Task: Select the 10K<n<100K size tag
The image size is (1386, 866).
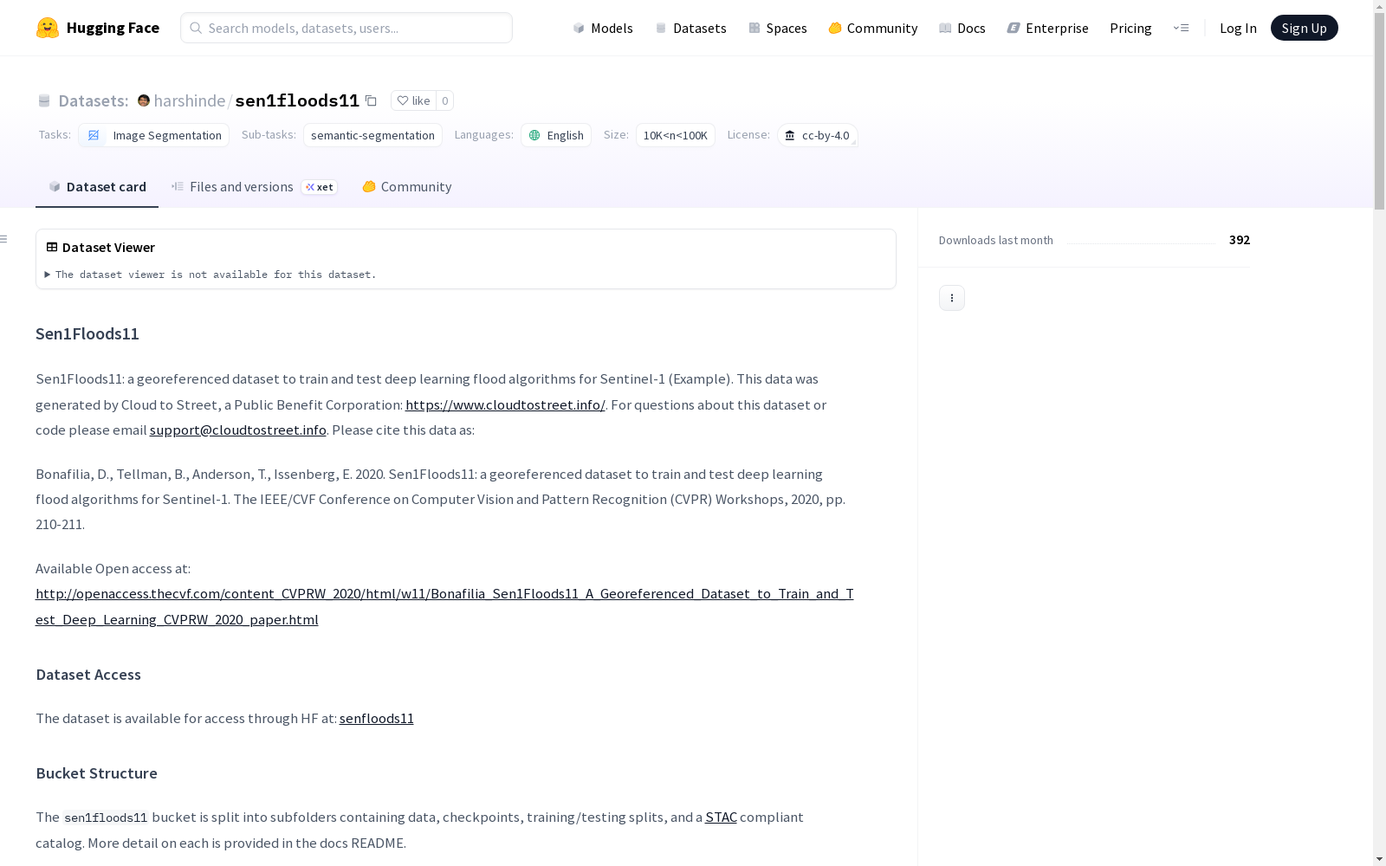Action: [676, 135]
